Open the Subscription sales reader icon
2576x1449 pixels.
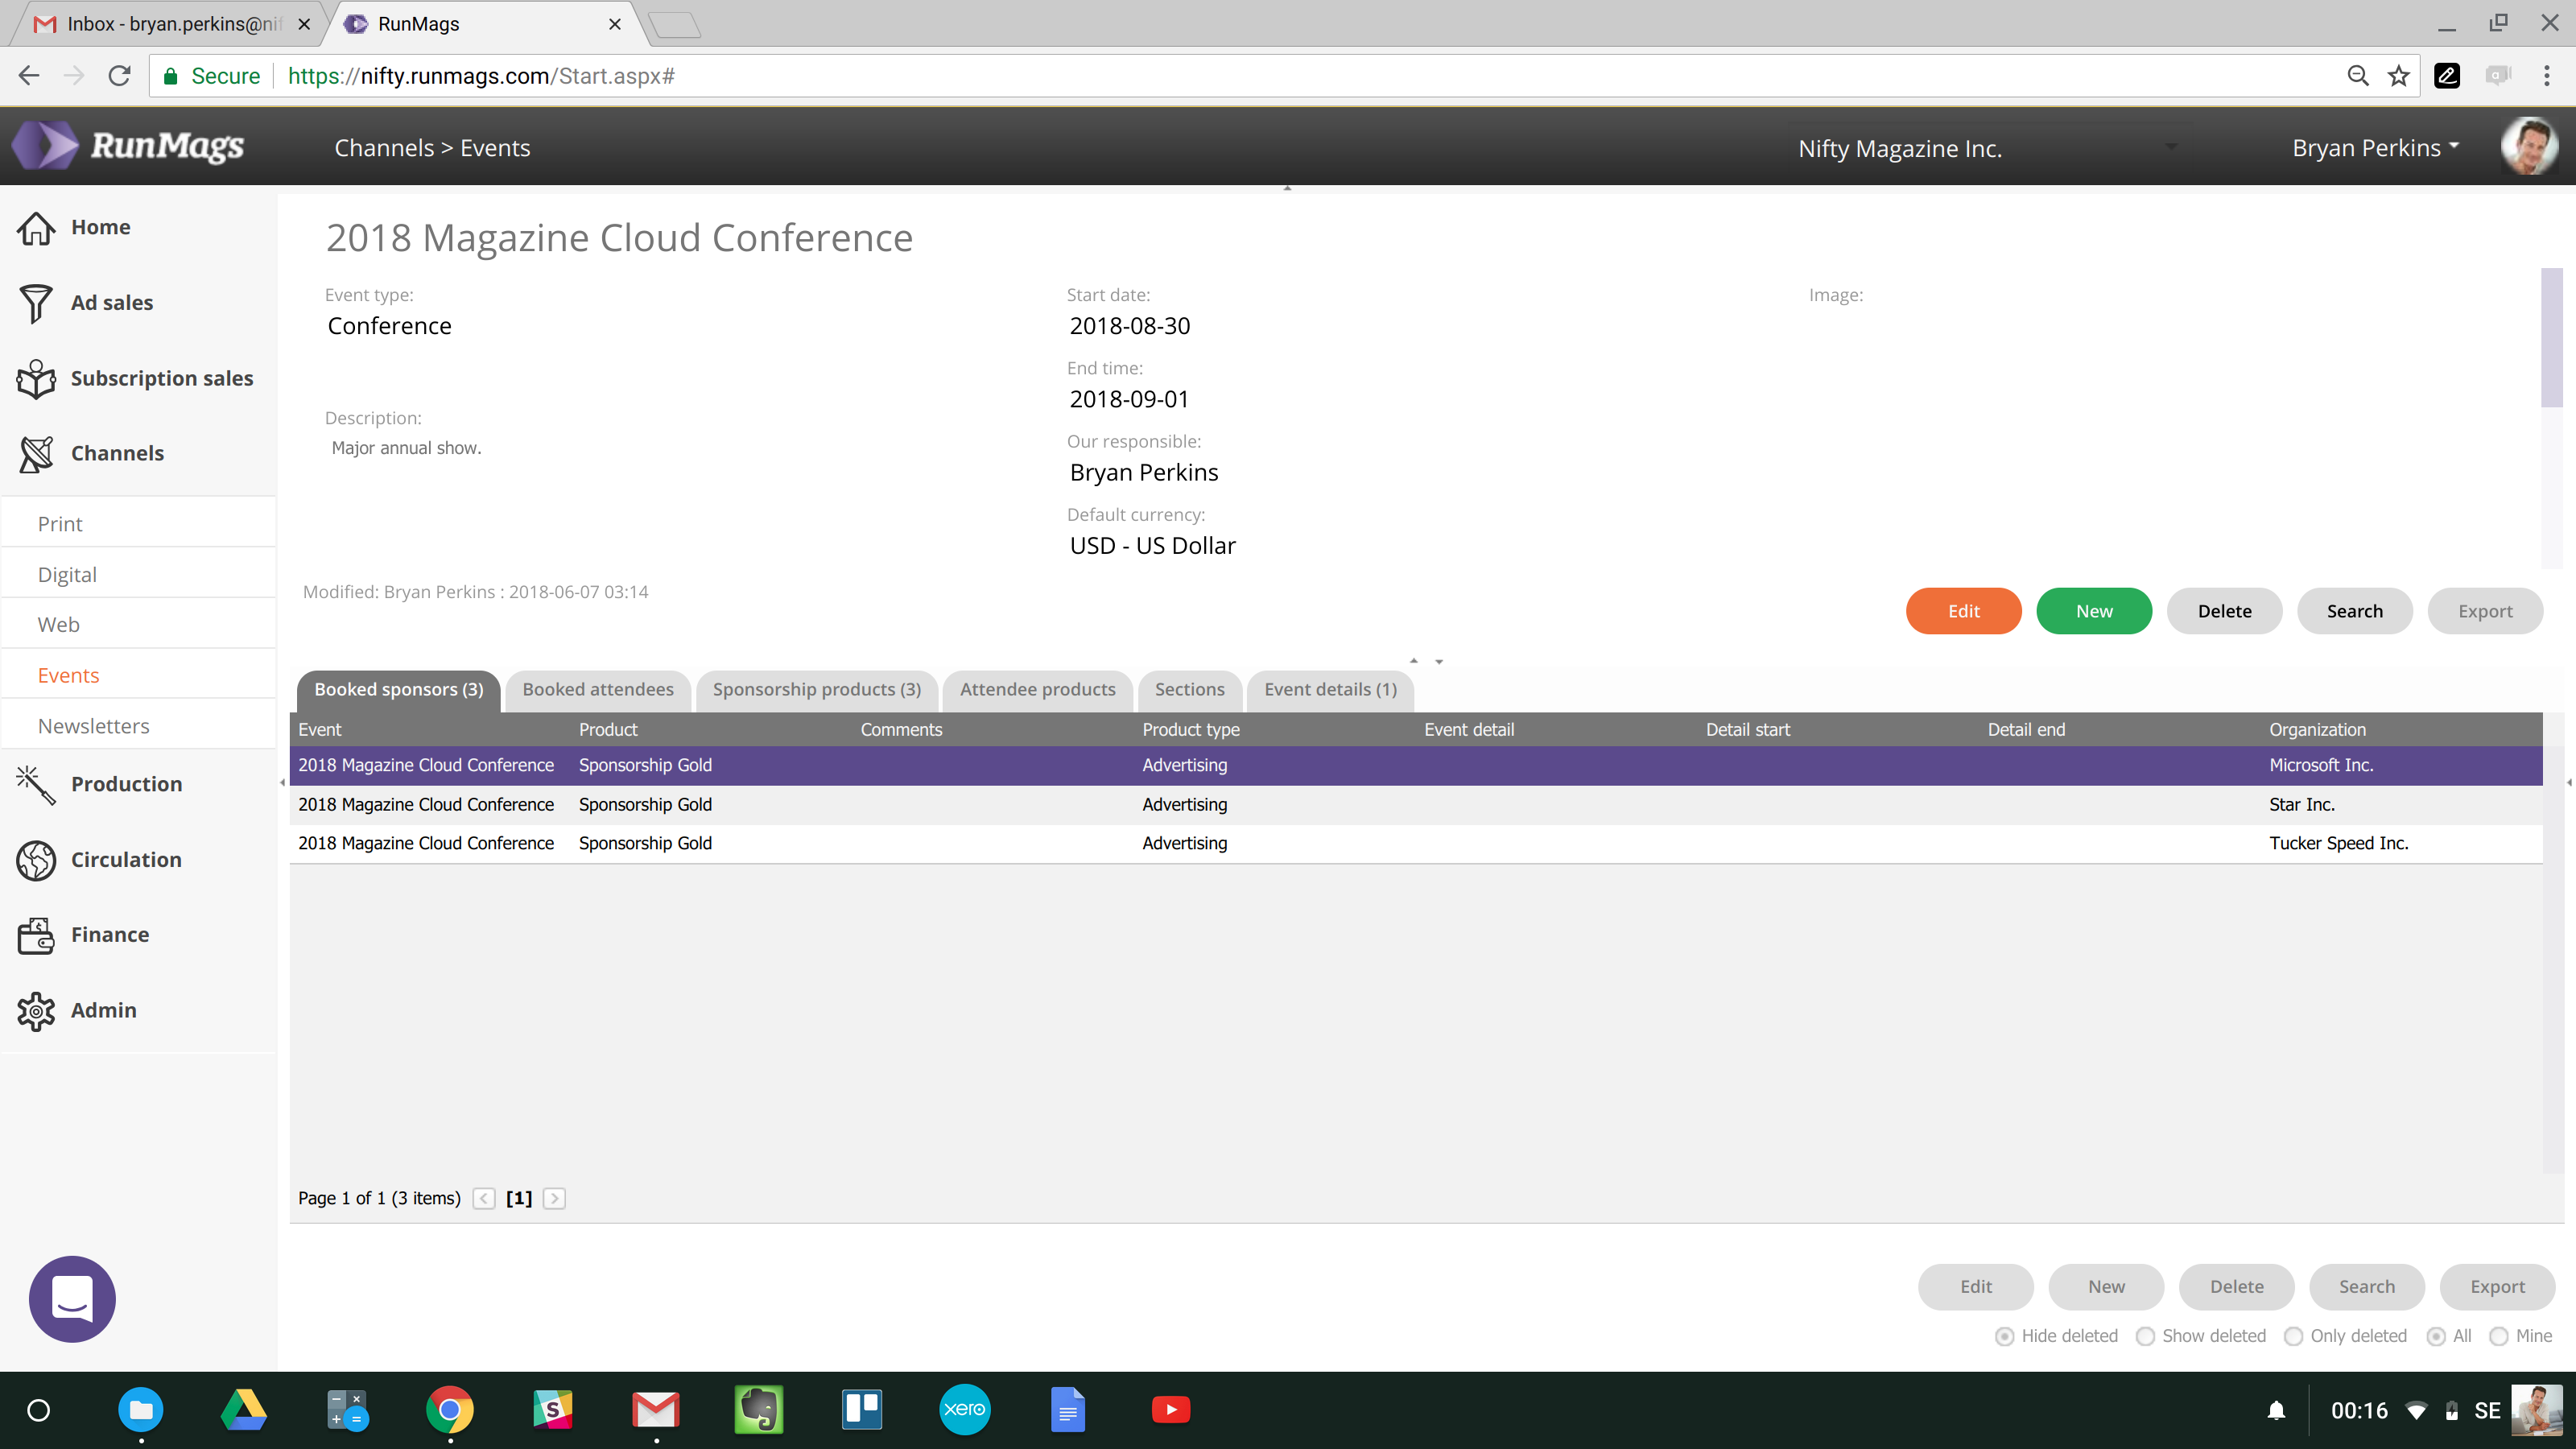[36, 379]
